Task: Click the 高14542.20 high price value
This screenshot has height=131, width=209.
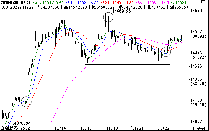Action: click(76, 7)
